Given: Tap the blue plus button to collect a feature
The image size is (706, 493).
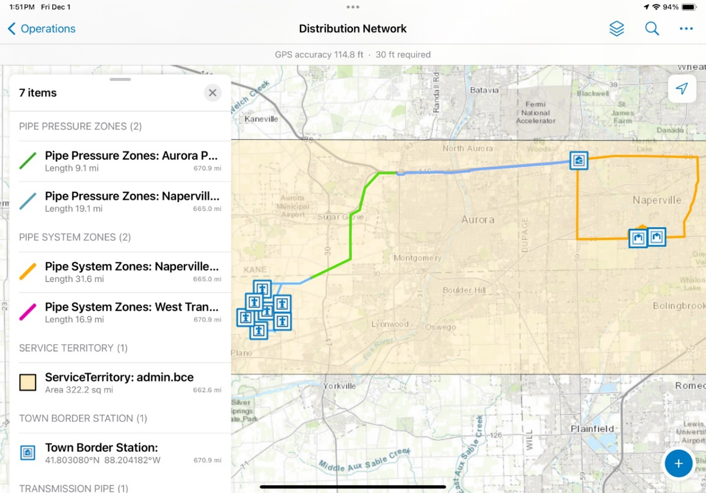Looking at the screenshot, I should 678,463.
